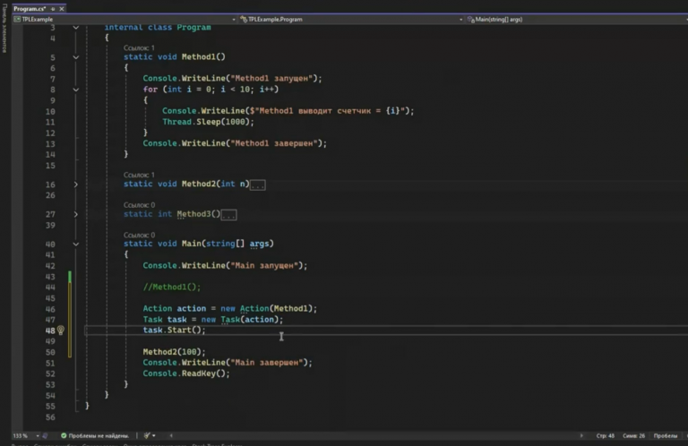
Task: Collapse Method1 at line 5
Action: point(75,57)
